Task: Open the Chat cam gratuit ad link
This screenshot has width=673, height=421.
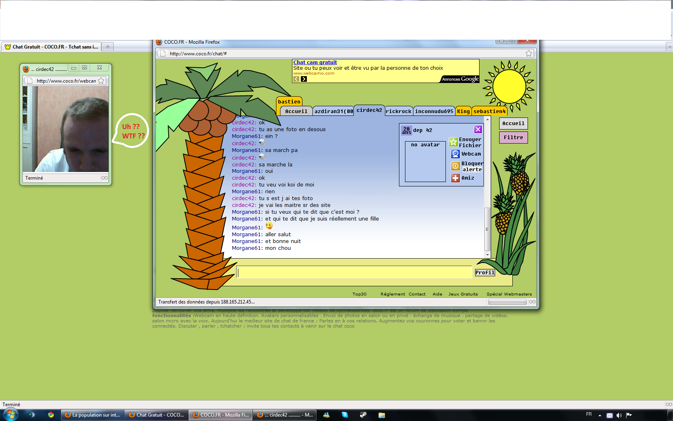Action: pyautogui.click(x=315, y=62)
